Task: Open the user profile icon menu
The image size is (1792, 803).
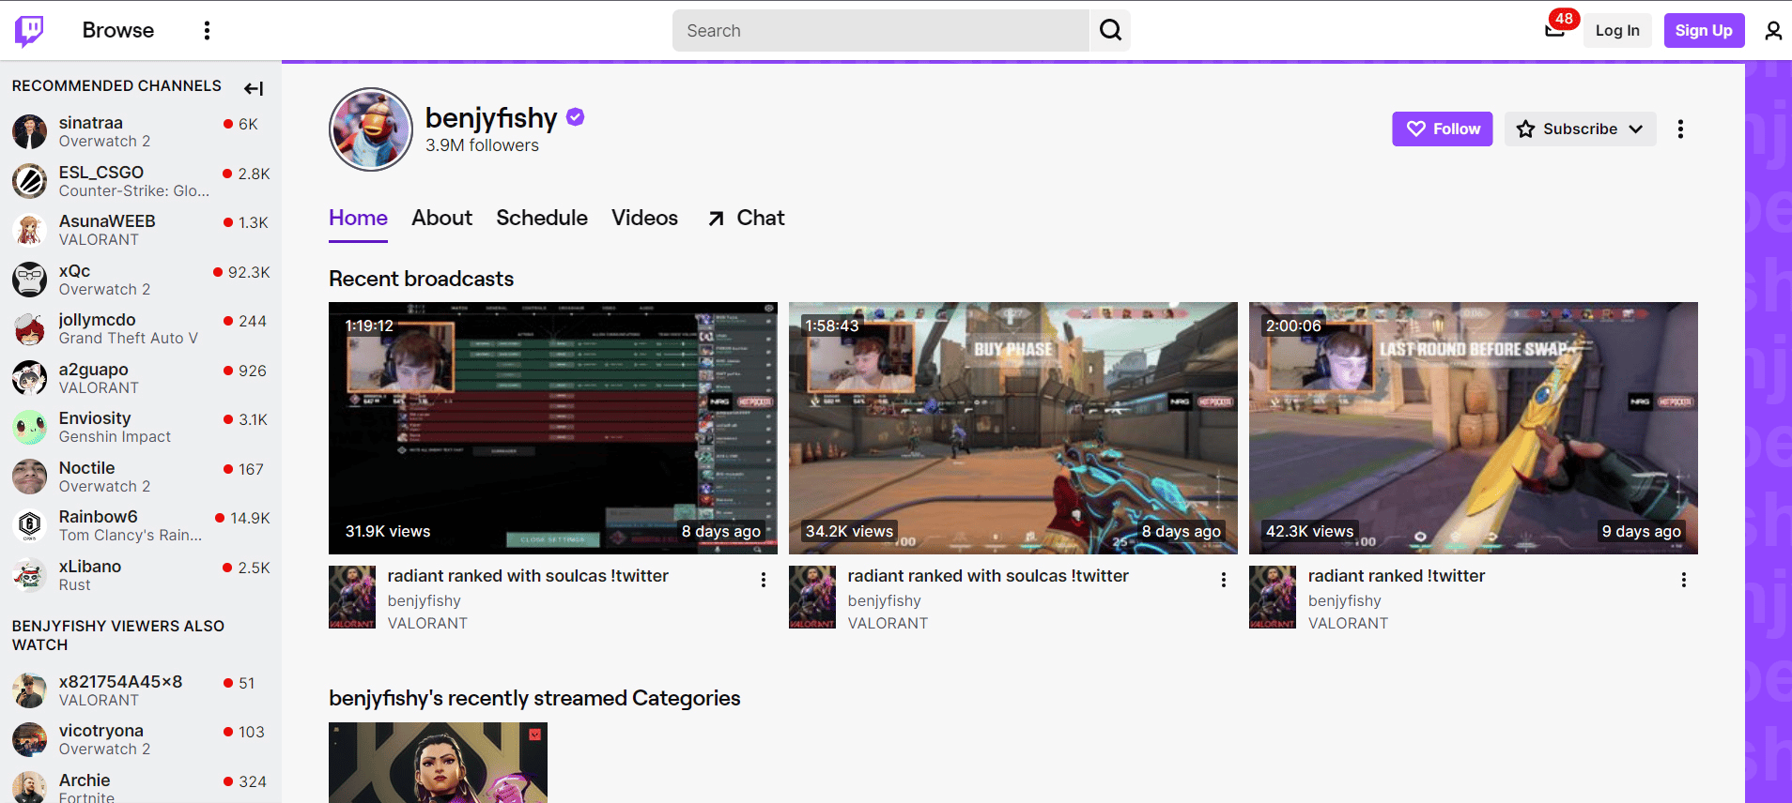Action: click(1772, 31)
